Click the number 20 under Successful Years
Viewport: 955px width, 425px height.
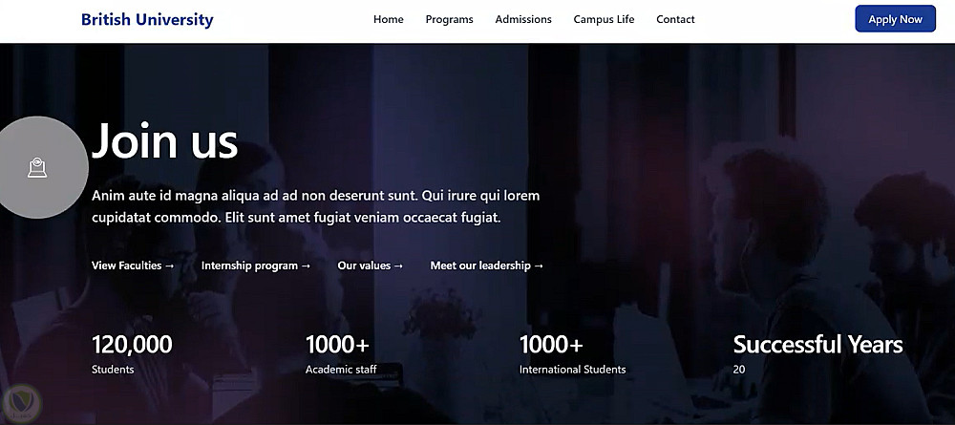(739, 369)
